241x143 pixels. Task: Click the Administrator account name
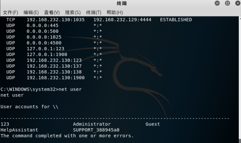92,124
